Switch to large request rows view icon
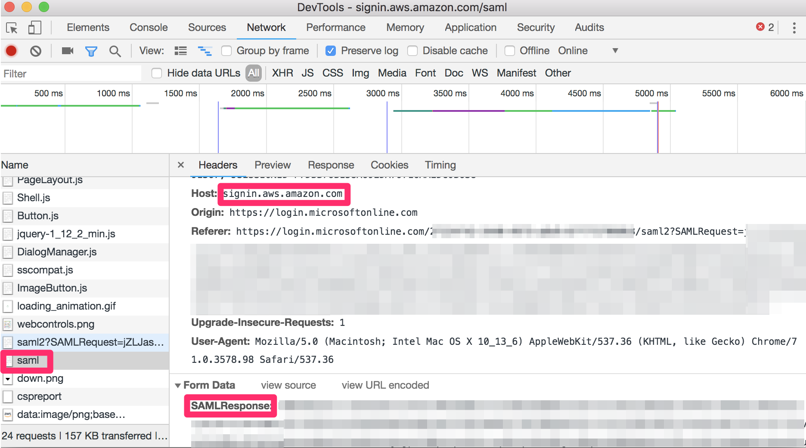This screenshot has width=806, height=448. click(181, 51)
